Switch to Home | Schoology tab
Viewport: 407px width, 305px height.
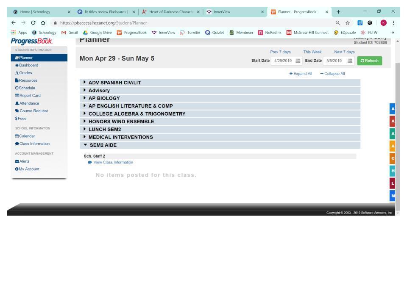(x=42, y=12)
